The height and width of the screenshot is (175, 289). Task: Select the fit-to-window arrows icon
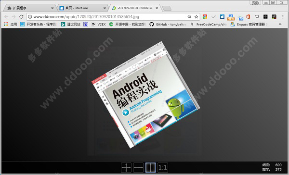pos(126,168)
